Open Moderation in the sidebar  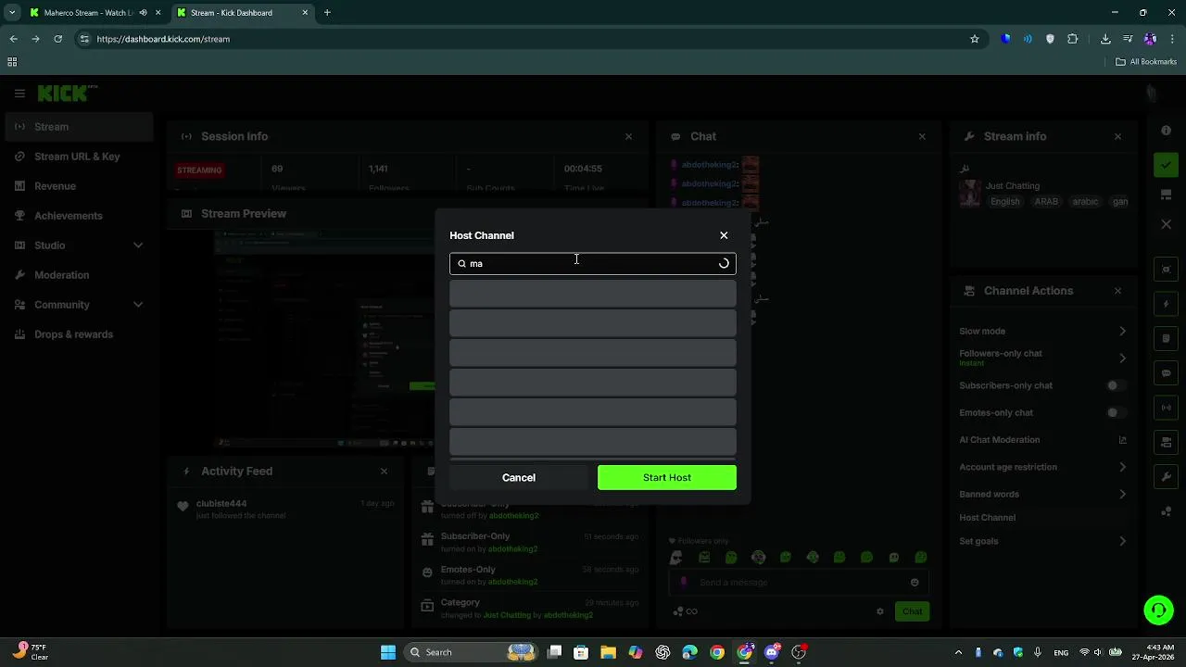(79, 275)
